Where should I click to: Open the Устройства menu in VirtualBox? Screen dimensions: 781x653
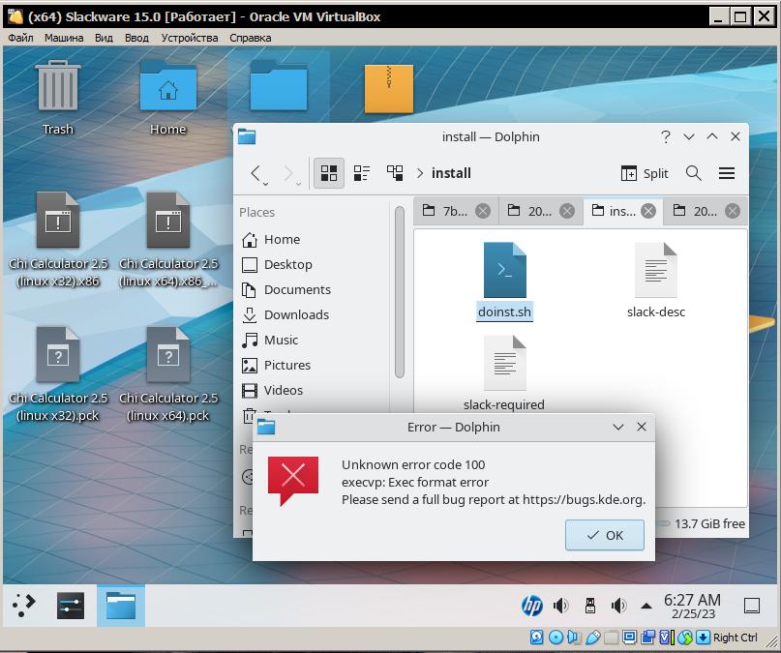[x=190, y=38]
